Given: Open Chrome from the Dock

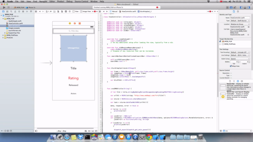Looking at the screenshot, I should 149,137.
